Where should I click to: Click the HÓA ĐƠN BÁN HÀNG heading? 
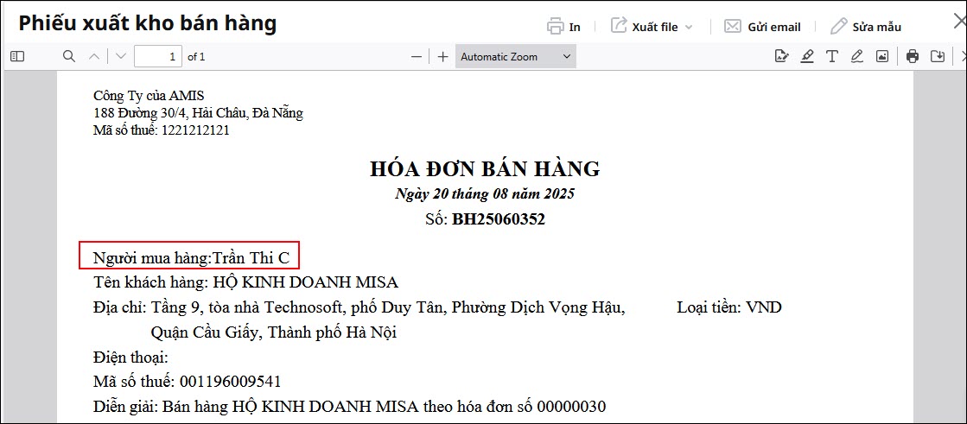(485, 169)
